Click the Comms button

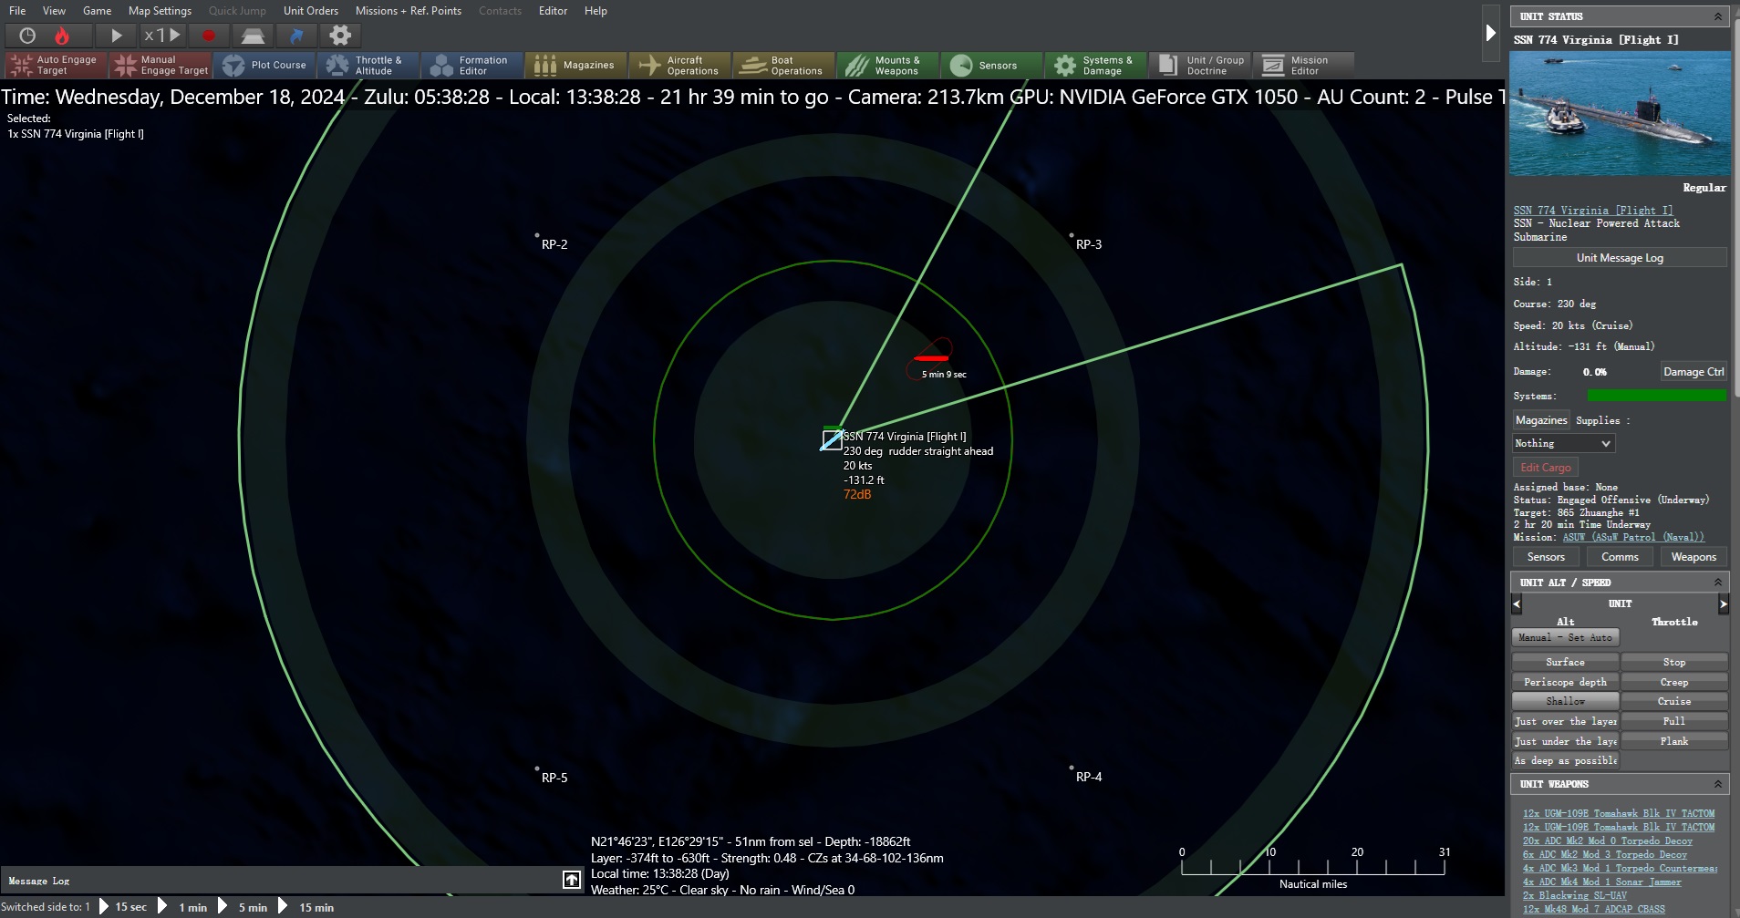pos(1620,557)
